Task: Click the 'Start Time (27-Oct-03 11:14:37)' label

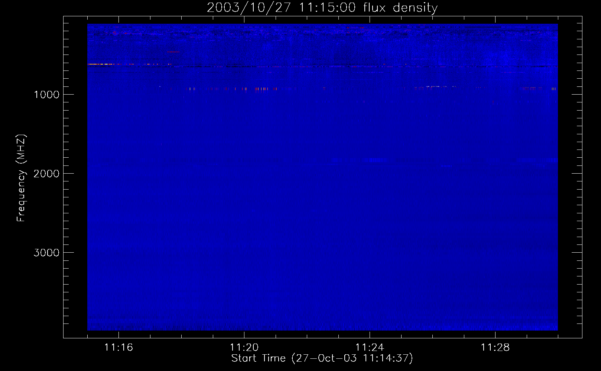Action: coord(322,358)
